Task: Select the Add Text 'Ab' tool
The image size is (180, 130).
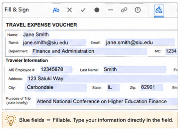Action: 56,10
